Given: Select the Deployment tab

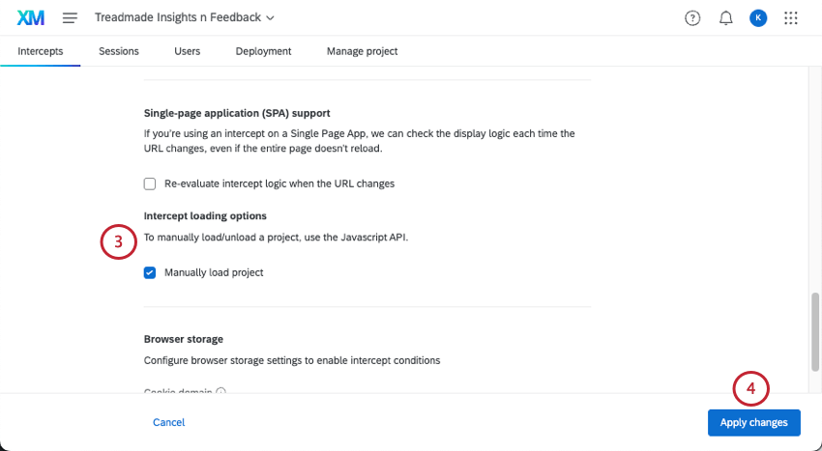Looking at the screenshot, I should [x=263, y=51].
